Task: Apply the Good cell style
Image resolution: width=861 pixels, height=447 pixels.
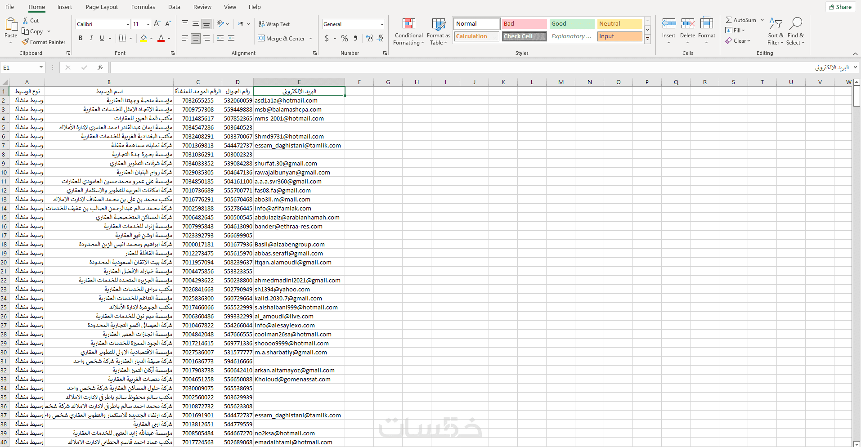Action: (572, 24)
